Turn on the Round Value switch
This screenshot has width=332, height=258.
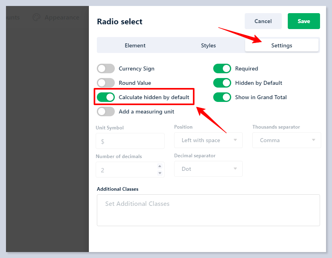coord(106,83)
